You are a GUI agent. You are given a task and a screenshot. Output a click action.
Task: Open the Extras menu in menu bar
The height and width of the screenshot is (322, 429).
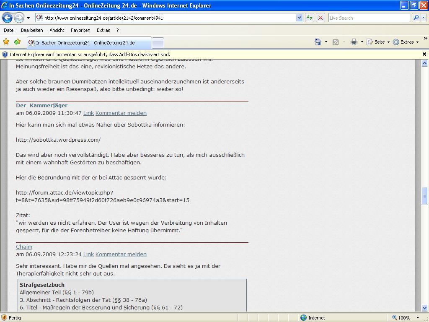103,30
